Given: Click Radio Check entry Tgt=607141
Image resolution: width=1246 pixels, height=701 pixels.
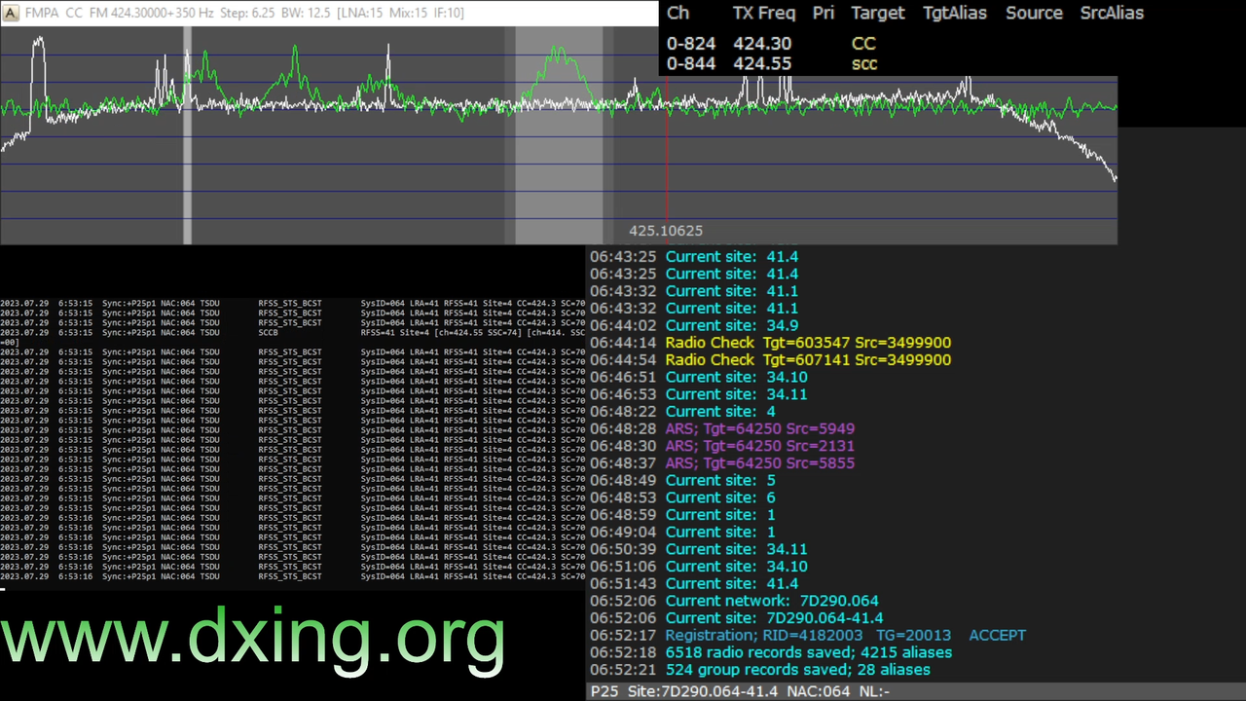Looking at the screenshot, I should 770,360.
